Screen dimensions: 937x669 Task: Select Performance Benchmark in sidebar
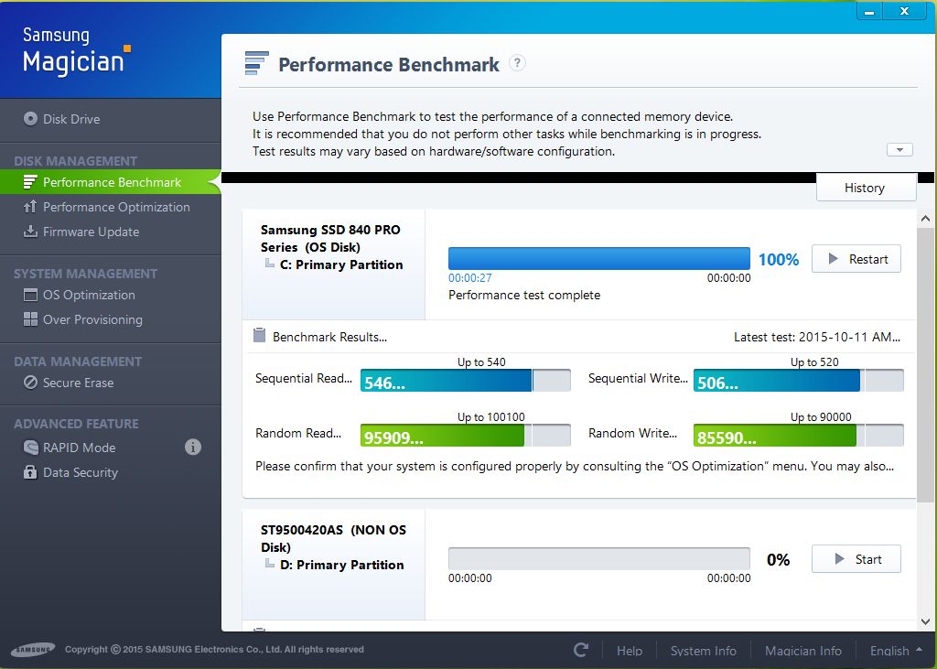(111, 182)
